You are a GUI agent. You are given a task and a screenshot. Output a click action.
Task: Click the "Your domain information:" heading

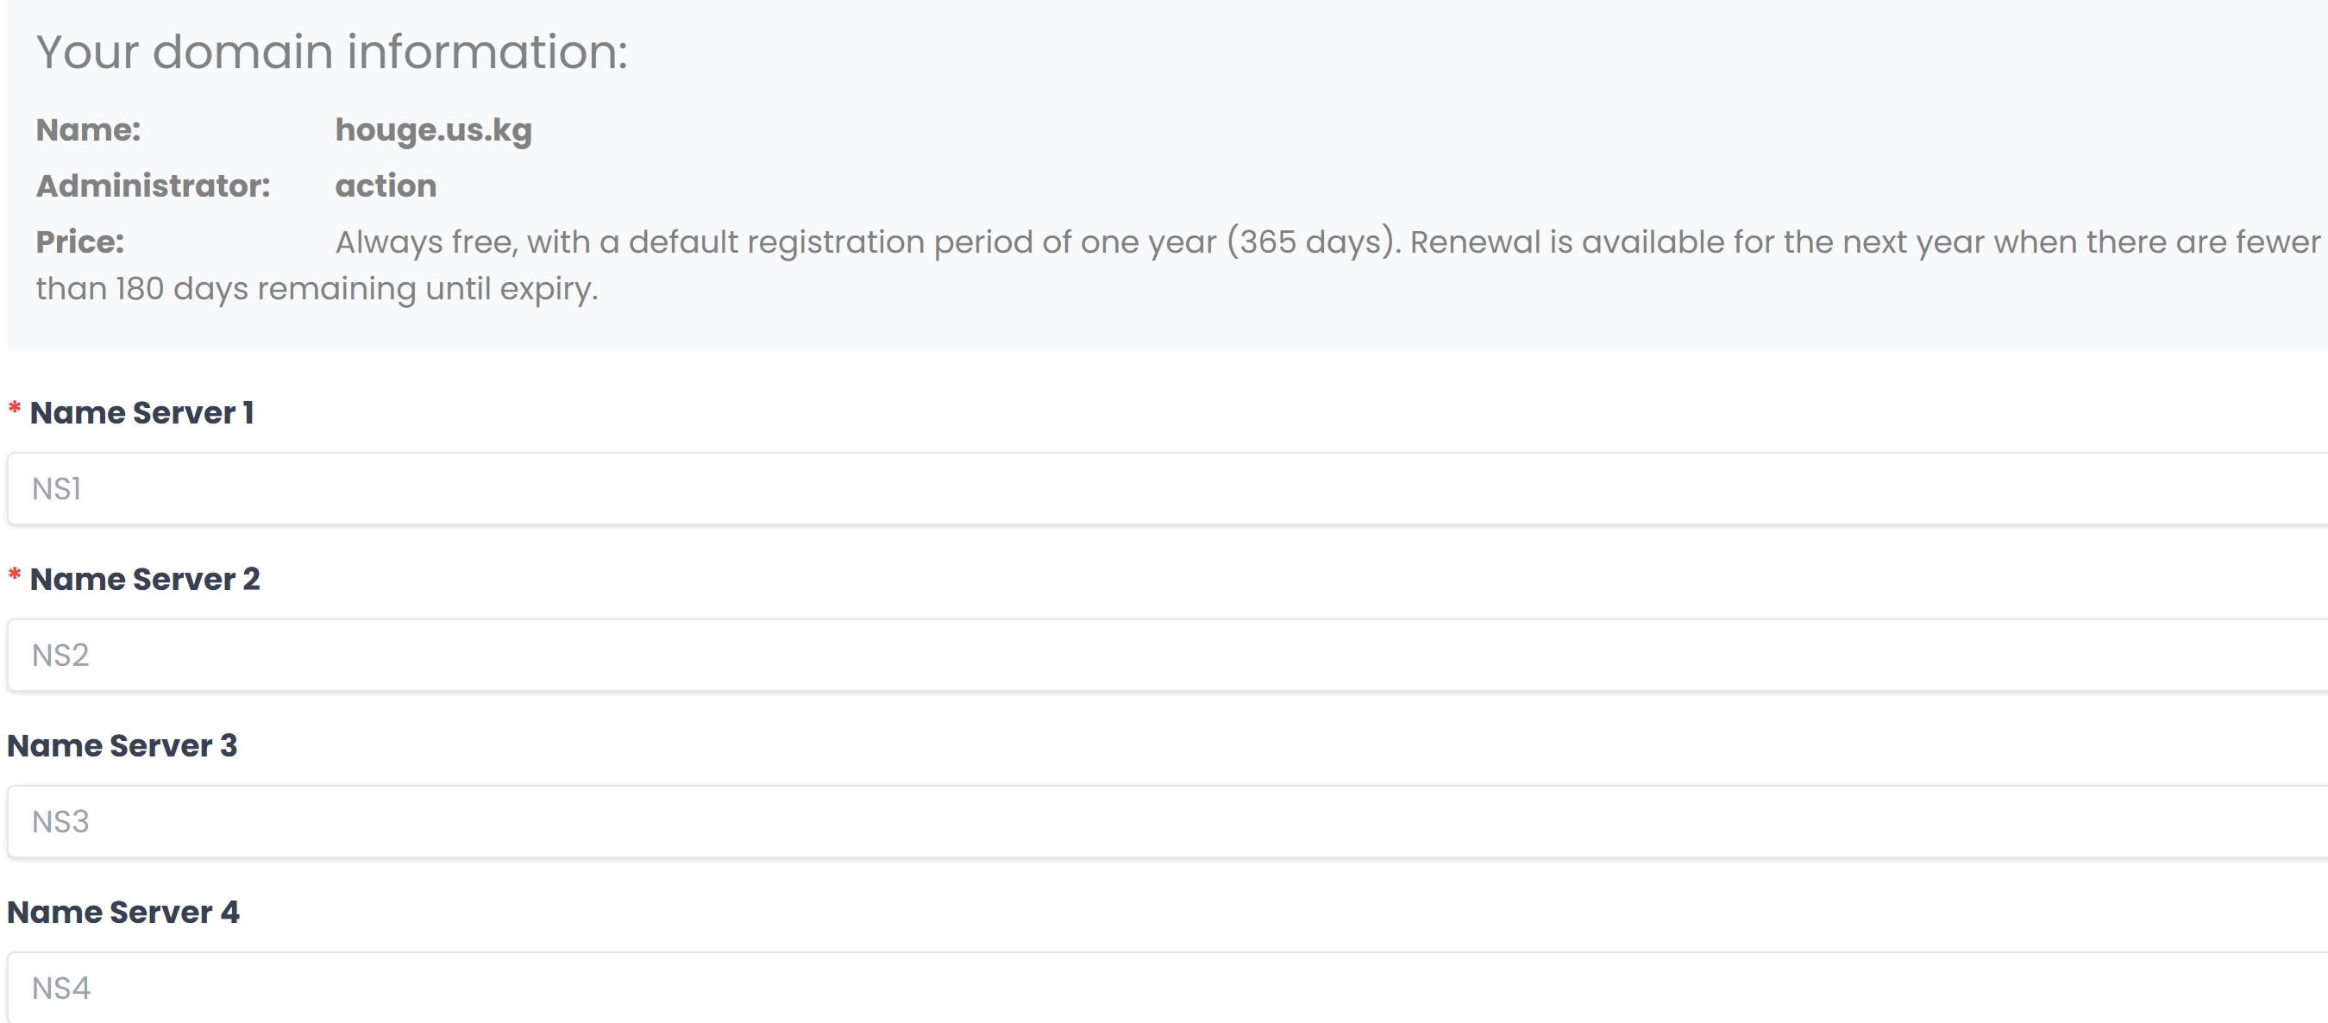coord(332,52)
